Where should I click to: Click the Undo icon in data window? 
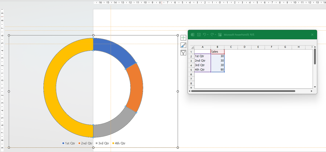[x=205, y=35]
